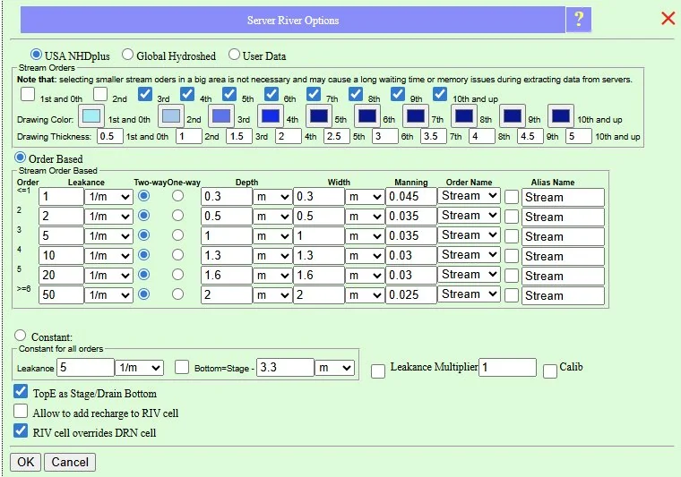Open Bottom=Stage unit m dropdown
Screen dimensions: 681x477
click(x=335, y=368)
